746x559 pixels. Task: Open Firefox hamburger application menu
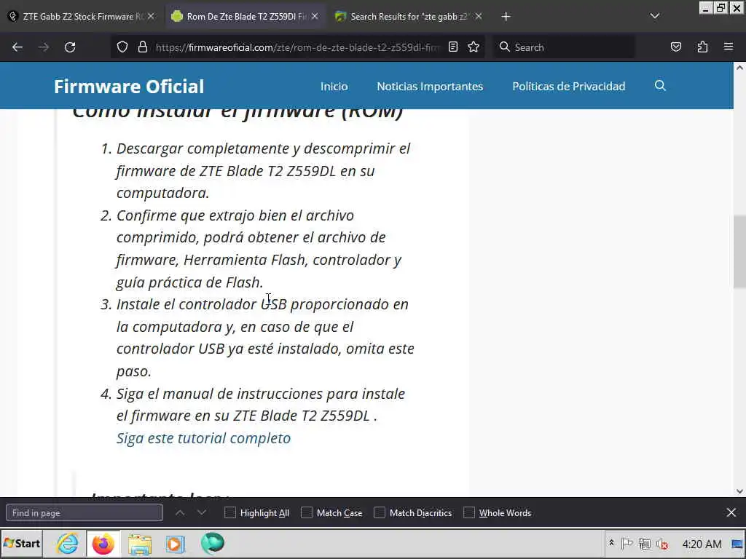pos(729,47)
